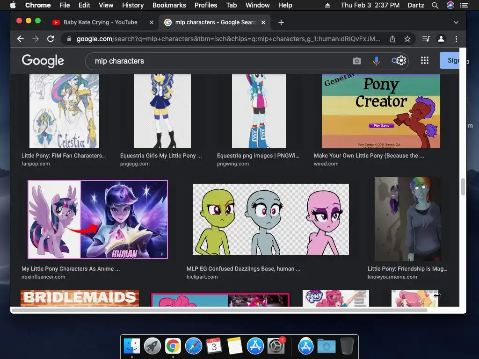Open the View menu
This screenshot has height=359, width=479.
106,5
